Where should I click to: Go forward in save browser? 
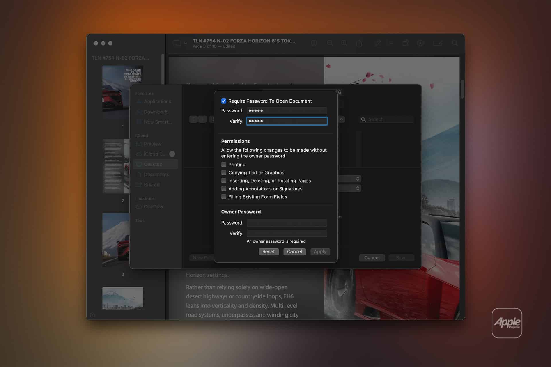point(202,119)
